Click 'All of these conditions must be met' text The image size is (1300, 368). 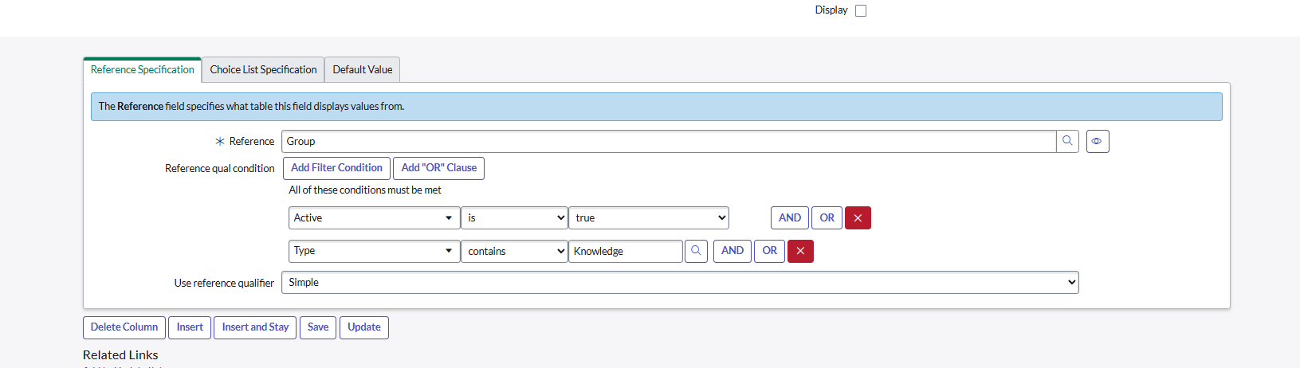365,190
